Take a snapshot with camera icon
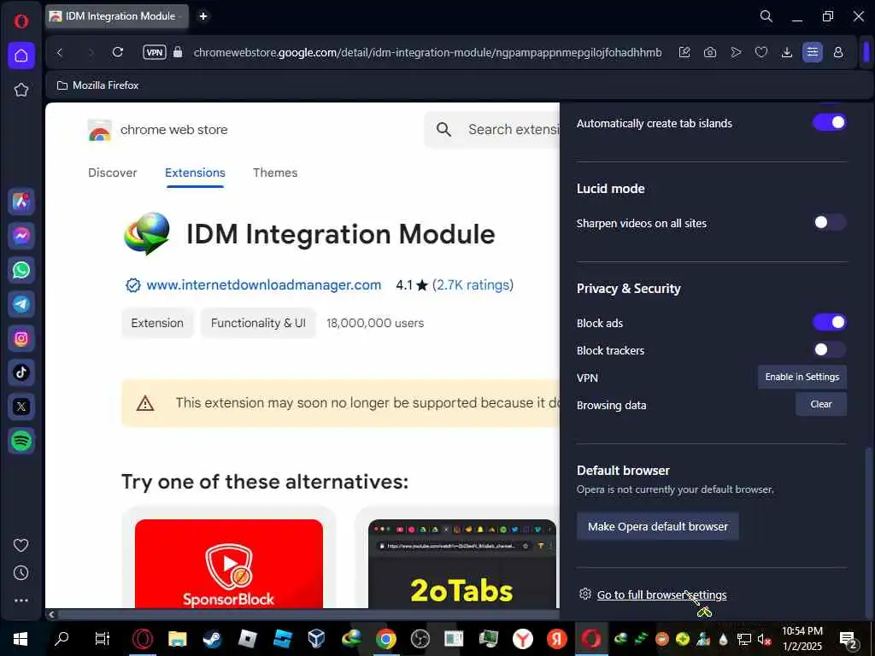Viewport: 875px width, 656px height. [x=710, y=52]
